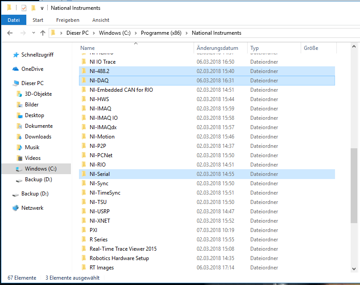Go forward with the right arrow button
Viewport: 360px width, 285px height.
pos(23,33)
